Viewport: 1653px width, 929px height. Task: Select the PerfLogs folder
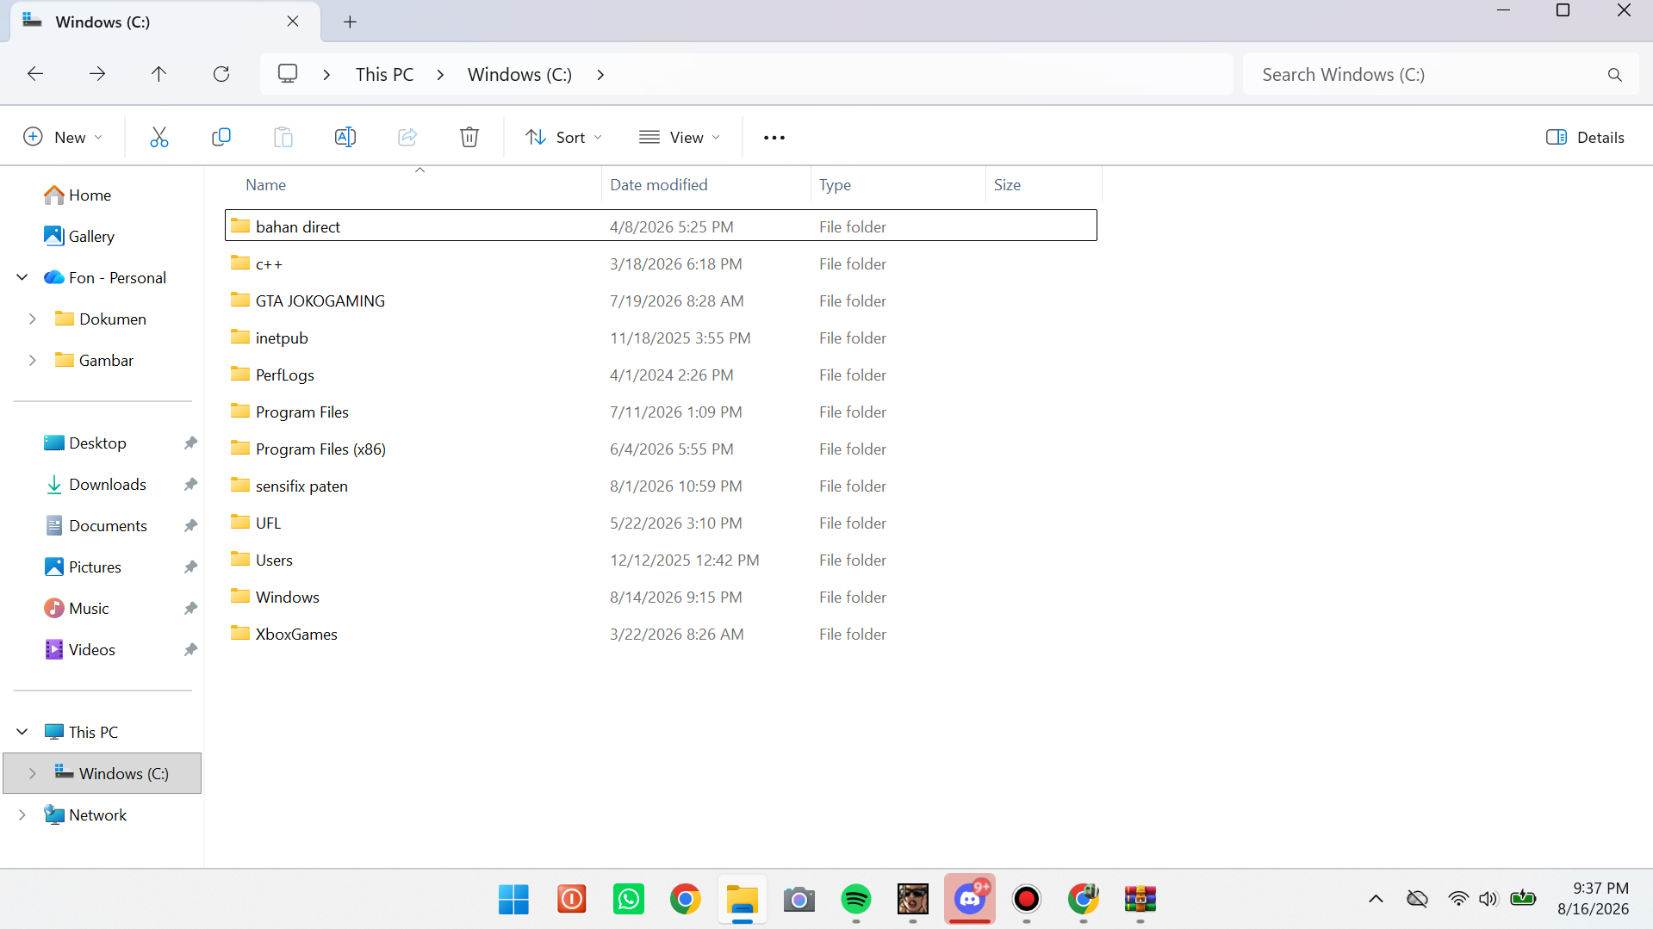[x=661, y=375]
